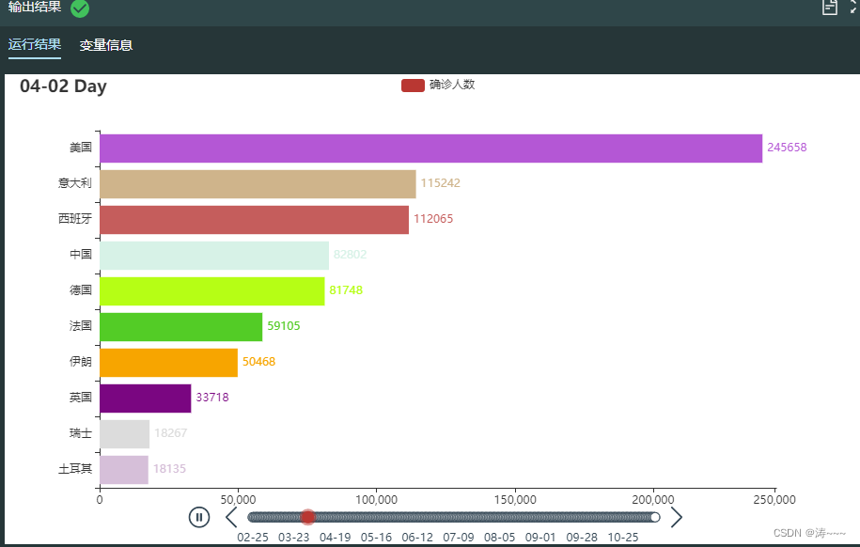Click the 西班牙 axis label
The image size is (860, 547).
click(75, 219)
